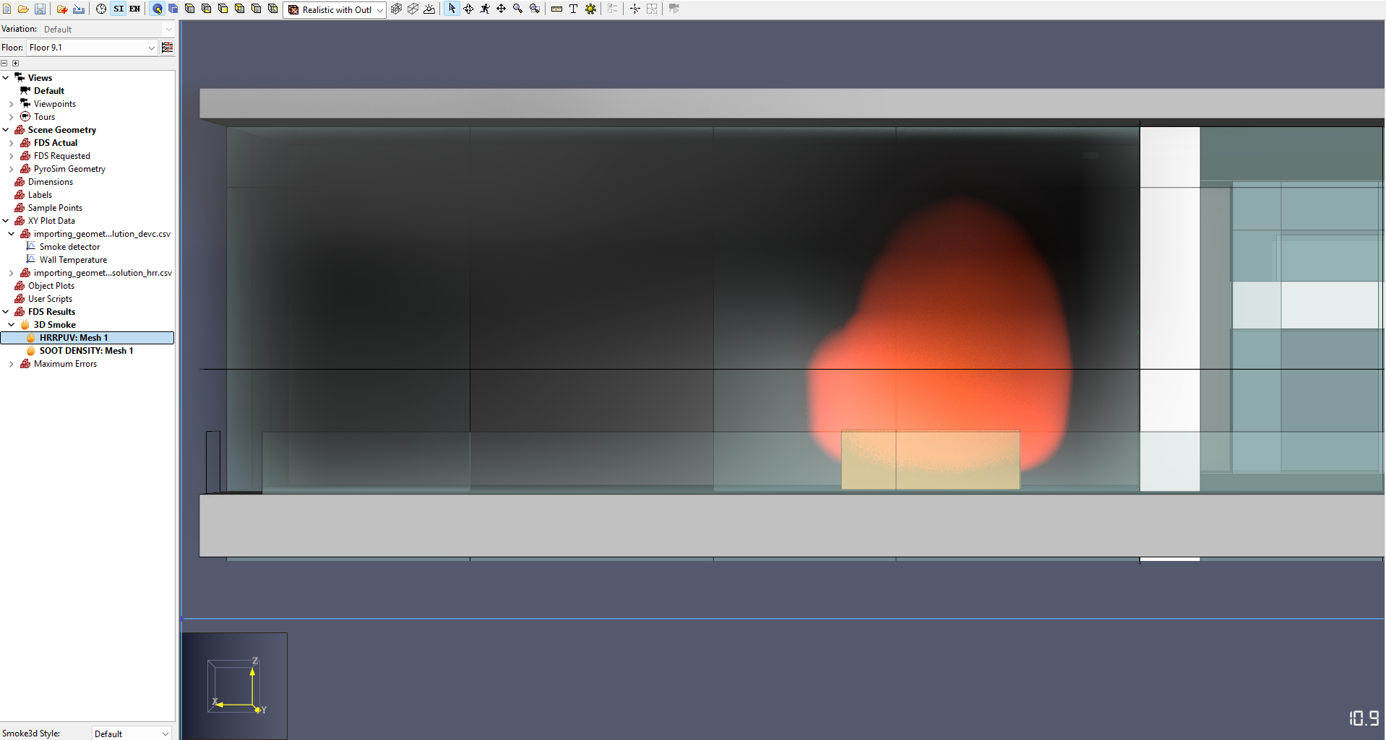The image size is (1386, 740).
Task: Click the yellow gear settings icon
Action: click(x=590, y=9)
